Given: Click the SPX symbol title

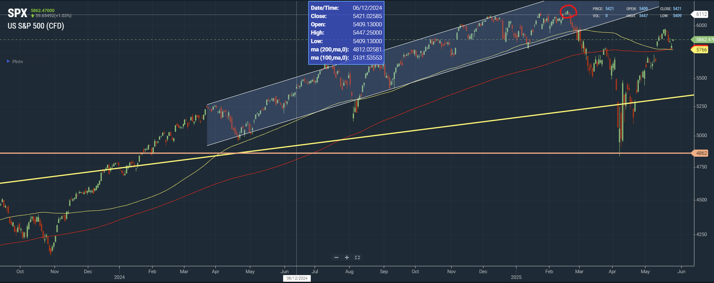Looking at the screenshot, I should (17, 13).
